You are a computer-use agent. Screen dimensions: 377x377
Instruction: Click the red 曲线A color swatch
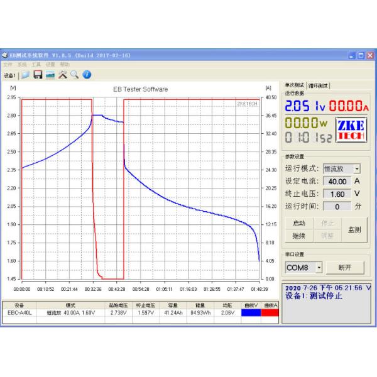271,312
